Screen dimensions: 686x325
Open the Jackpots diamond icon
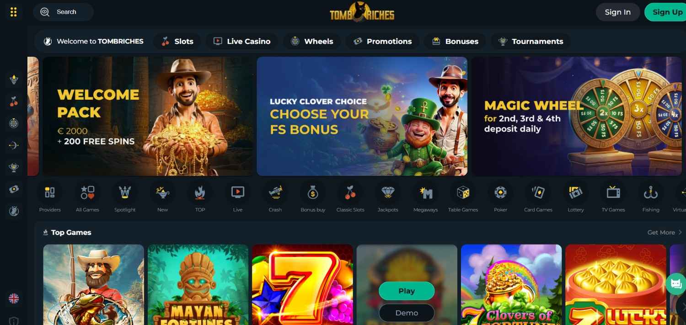[388, 193]
